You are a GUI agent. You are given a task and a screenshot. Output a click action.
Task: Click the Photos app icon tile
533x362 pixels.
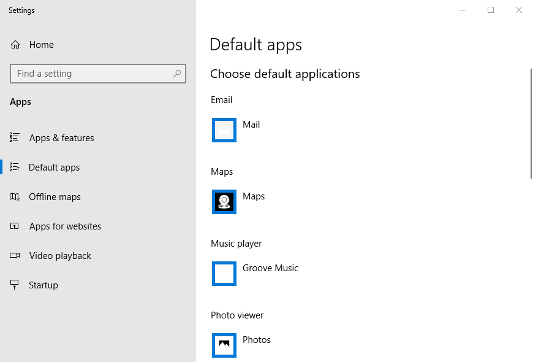pos(224,345)
